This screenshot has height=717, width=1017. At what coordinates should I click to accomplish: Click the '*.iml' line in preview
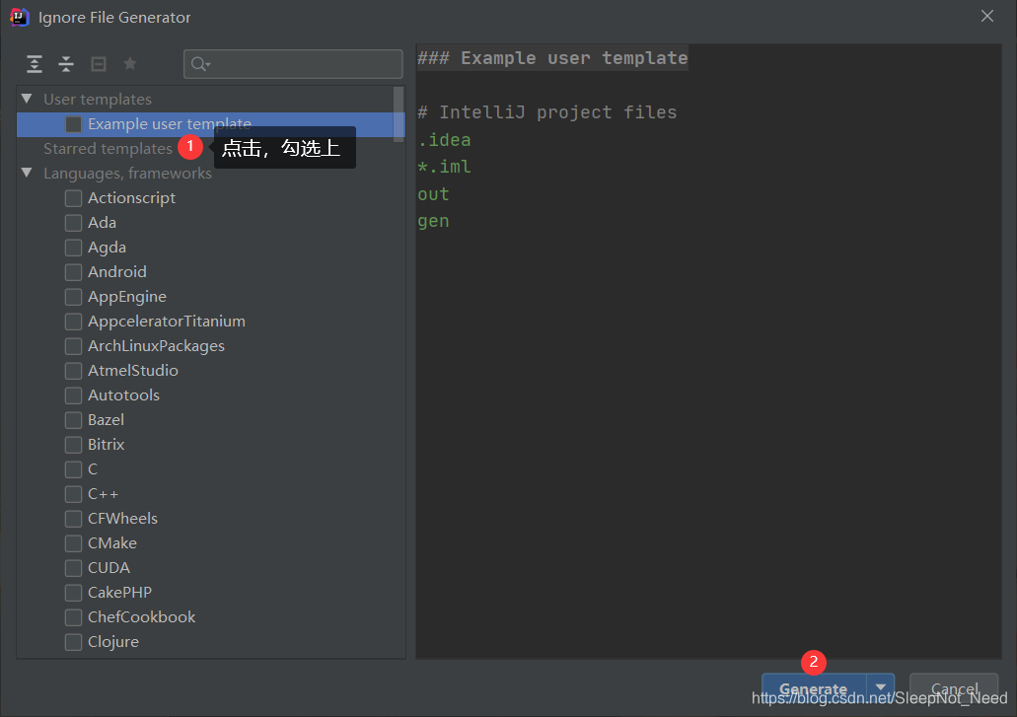pos(444,167)
